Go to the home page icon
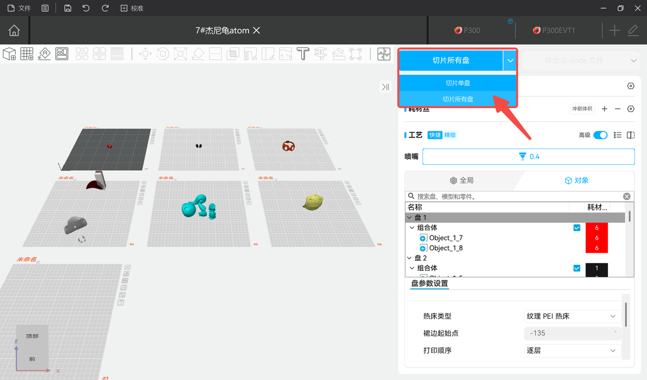647x380 pixels. coord(14,30)
